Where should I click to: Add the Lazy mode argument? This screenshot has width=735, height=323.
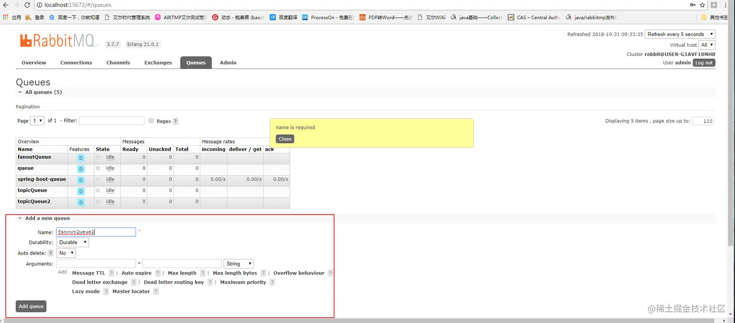click(x=86, y=291)
